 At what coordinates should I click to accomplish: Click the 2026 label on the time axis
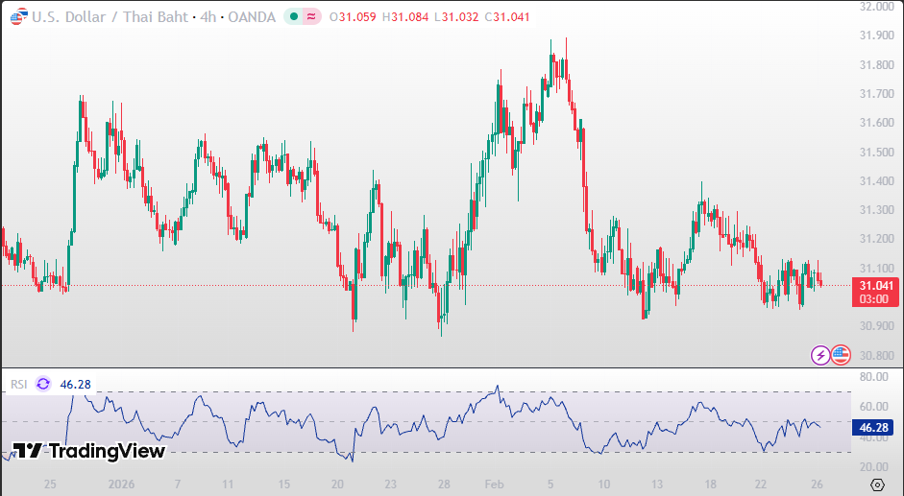click(x=122, y=484)
